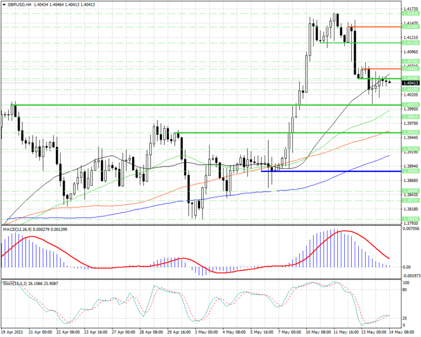Viewport: 421px width, 337px height.
Task: Select the 1.40025 support price label
Action: (x=411, y=104)
